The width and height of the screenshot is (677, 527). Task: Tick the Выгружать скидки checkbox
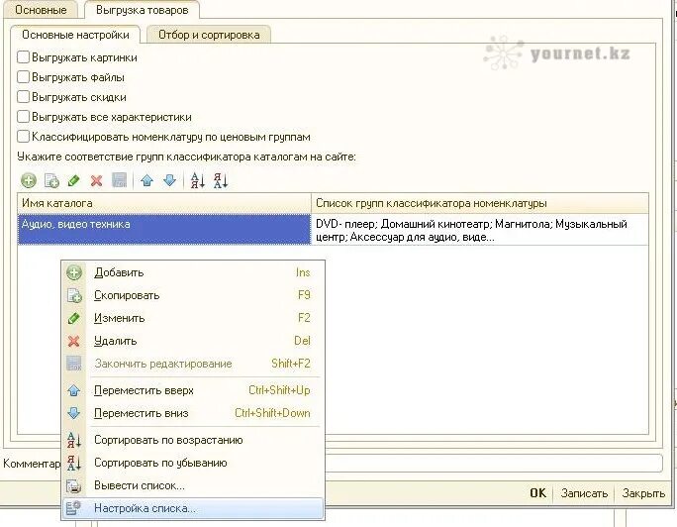23,97
